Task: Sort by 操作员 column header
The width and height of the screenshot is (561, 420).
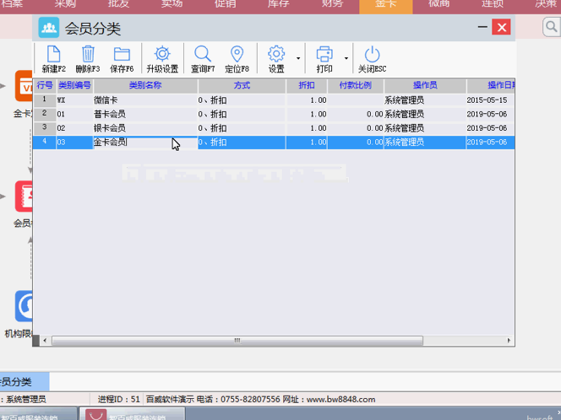Action: (425, 85)
